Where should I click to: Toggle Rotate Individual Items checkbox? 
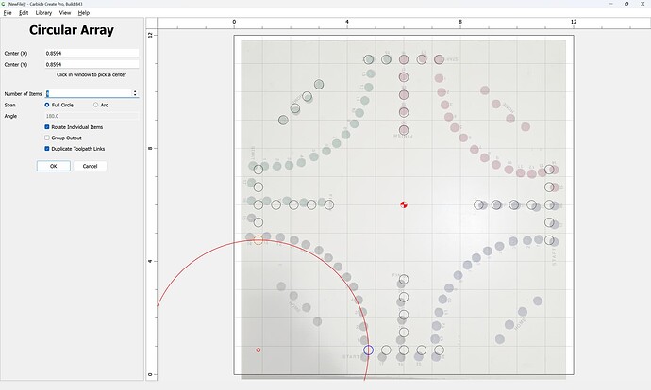point(47,127)
